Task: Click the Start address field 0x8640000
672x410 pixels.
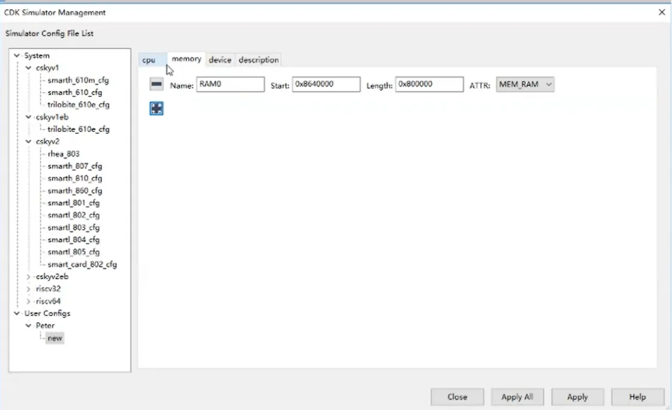Action: click(326, 84)
